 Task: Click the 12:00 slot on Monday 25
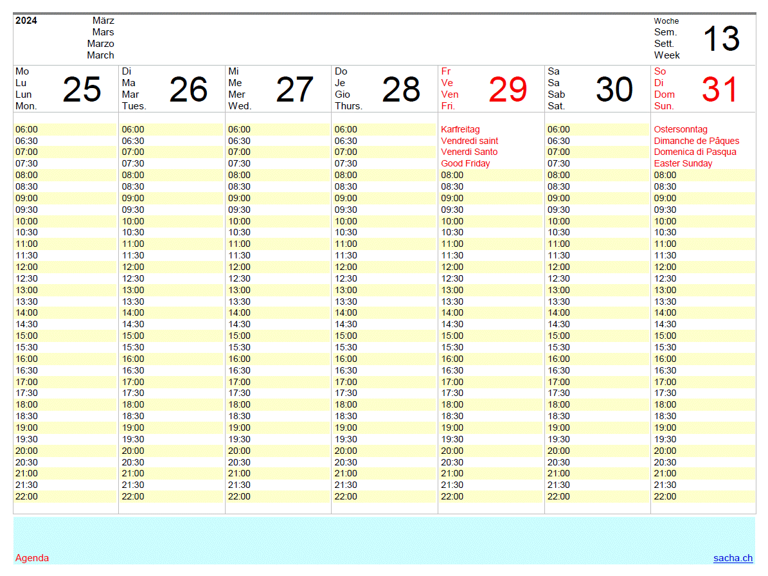[x=65, y=267]
